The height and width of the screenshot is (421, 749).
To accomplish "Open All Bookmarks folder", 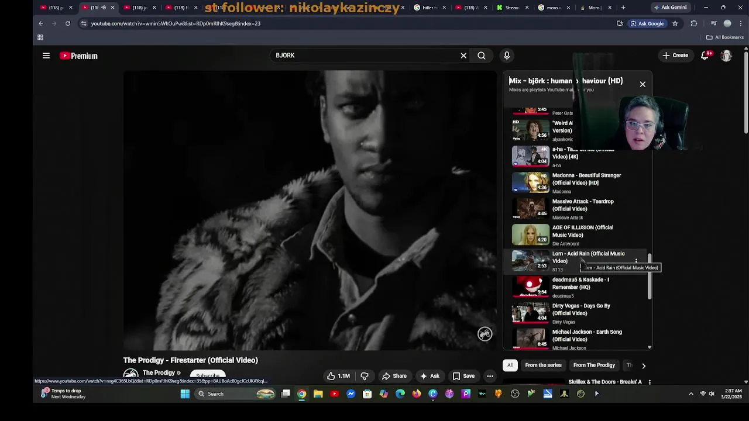I will [725, 37].
